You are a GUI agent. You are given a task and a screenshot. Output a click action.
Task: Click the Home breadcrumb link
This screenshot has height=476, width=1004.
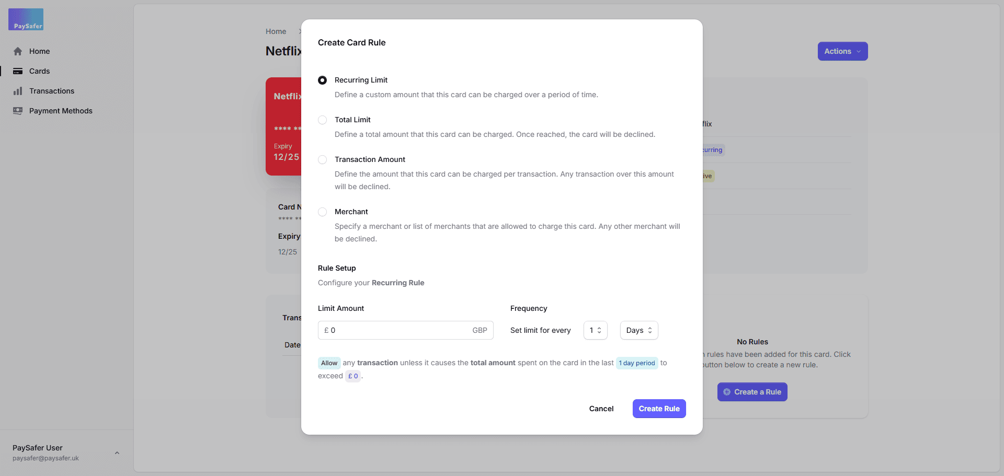(276, 31)
